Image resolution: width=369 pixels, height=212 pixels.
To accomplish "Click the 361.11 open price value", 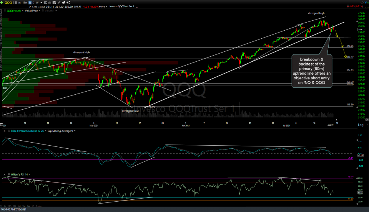I will [x=50, y=7].
